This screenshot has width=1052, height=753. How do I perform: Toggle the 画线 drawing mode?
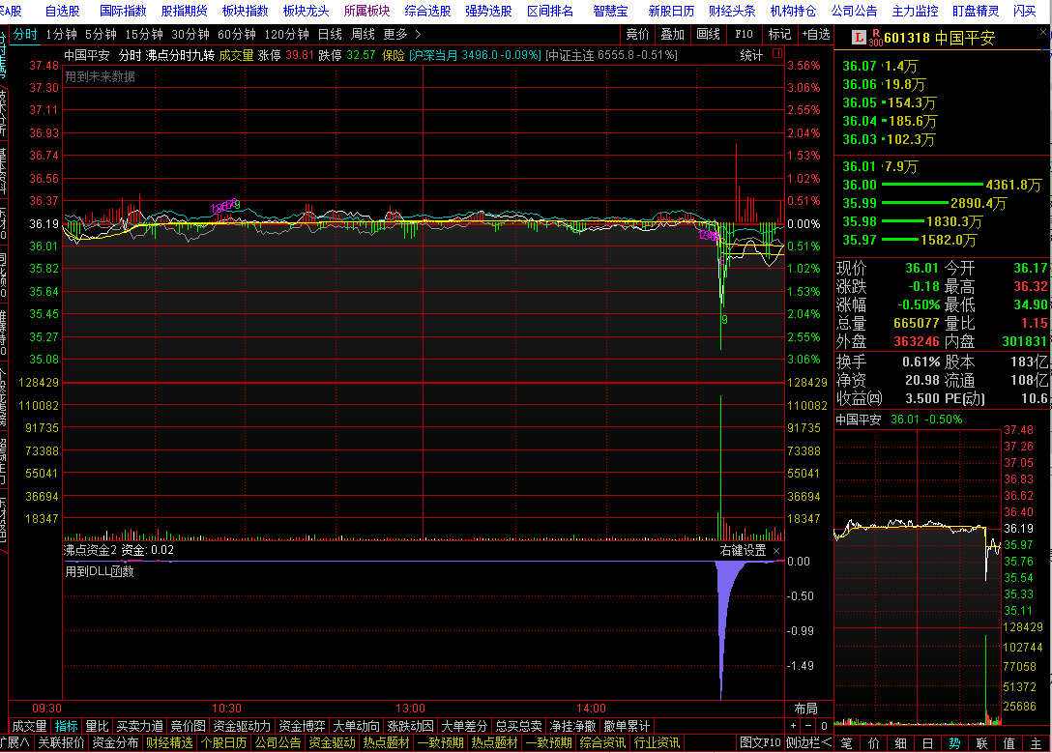click(709, 35)
